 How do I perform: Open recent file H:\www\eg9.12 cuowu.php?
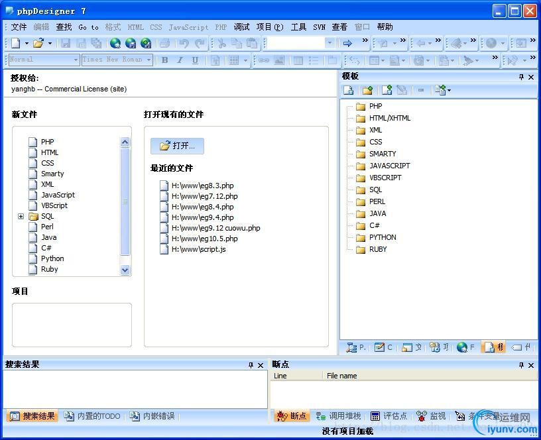215,228
